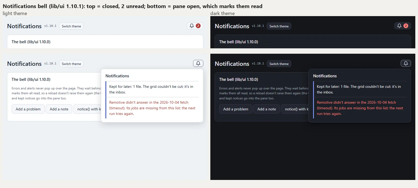
Task: Select red 'Remotive didn't answer' notice, light pane
Action: 152,108
